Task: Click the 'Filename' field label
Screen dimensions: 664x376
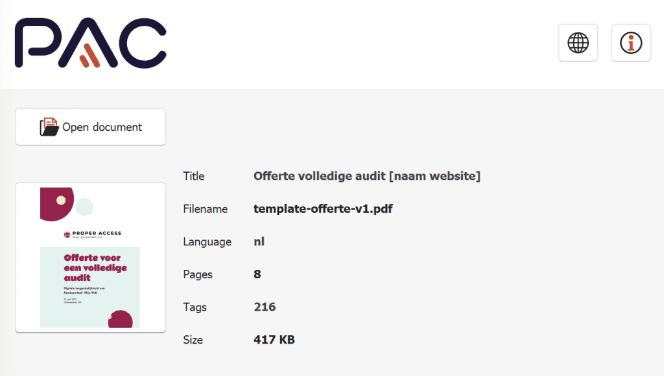Action: (206, 208)
